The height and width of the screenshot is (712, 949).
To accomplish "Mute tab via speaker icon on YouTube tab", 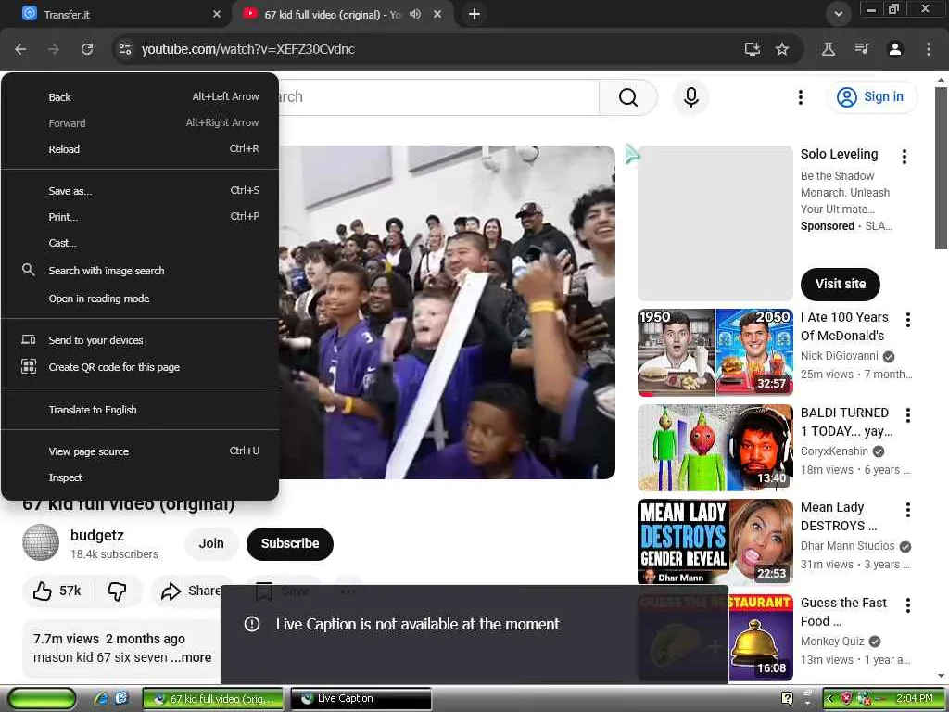I will coord(415,14).
